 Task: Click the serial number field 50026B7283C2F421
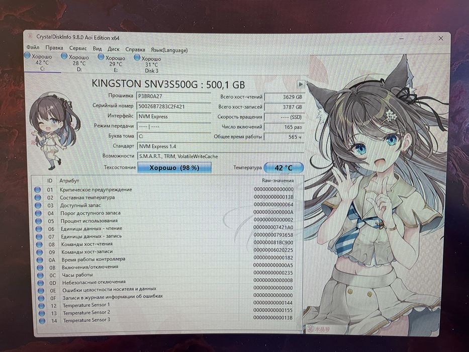[174, 107]
